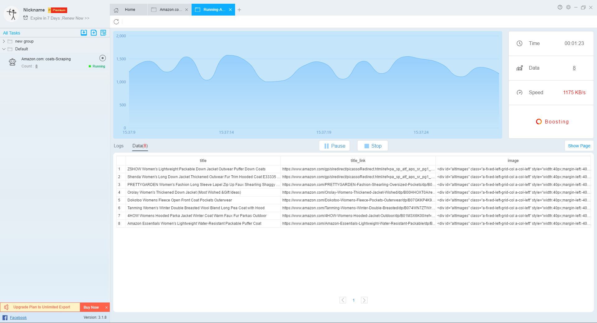Screen dimensions: 597x323
Task: Click the help question mark icon
Action: (560, 7)
